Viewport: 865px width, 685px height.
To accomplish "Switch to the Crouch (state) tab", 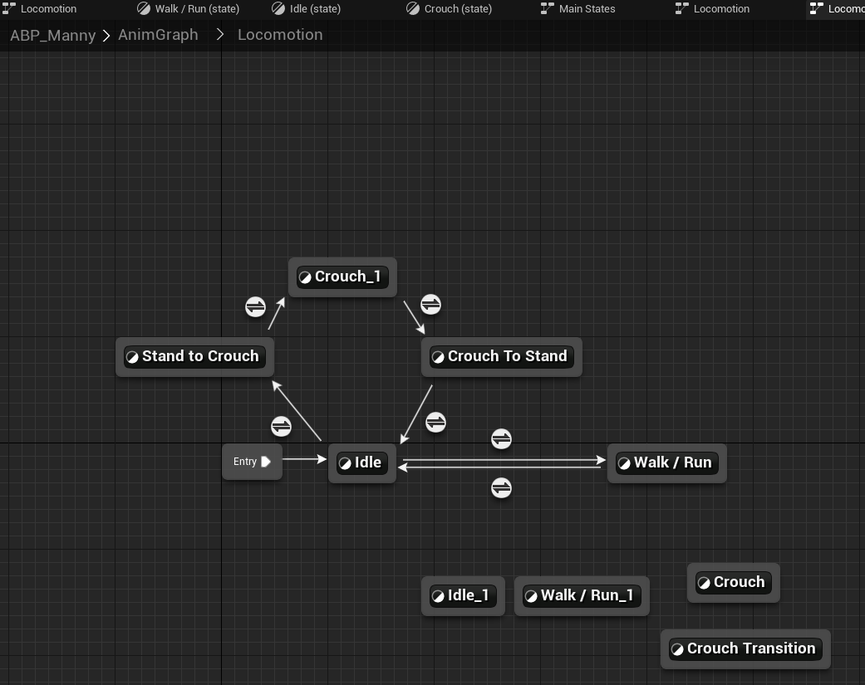I will click(x=449, y=8).
